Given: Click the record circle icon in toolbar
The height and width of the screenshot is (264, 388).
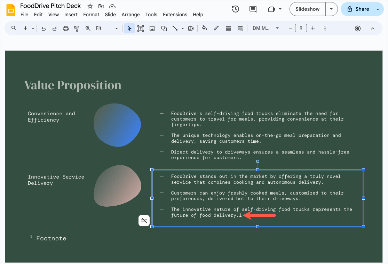Looking at the screenshot, I should (358, 28).
